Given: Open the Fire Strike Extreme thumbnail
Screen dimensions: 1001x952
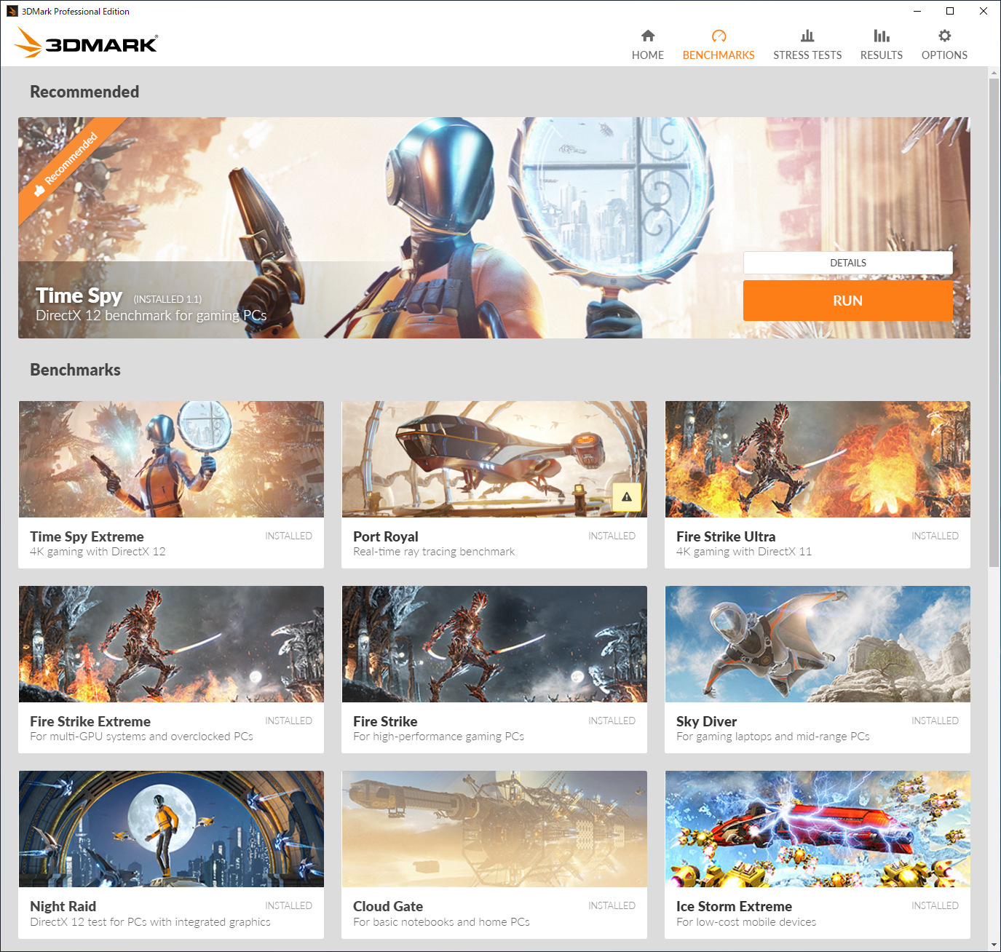Looking at the screenshot, I should [x=171, y=644].
